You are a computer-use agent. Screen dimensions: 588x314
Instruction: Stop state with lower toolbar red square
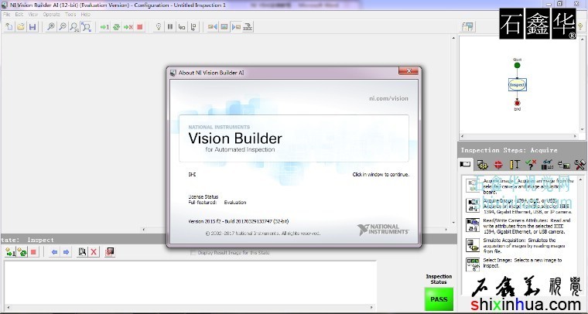33,252
